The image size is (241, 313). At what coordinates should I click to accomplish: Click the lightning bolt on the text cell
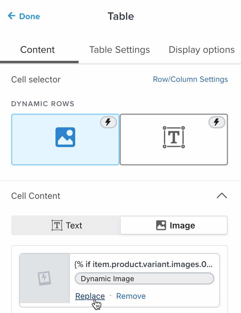[x=216, y=122]
